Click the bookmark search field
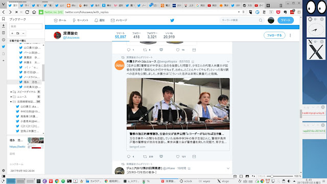 pyautogui.click(x=26, y=26)
